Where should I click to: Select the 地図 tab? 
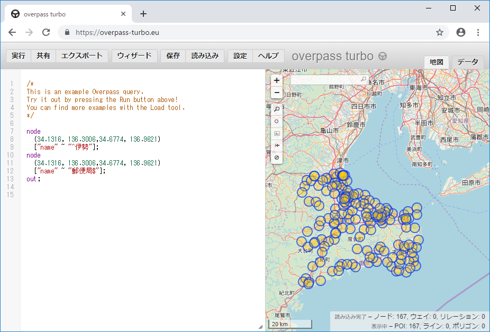437,62
